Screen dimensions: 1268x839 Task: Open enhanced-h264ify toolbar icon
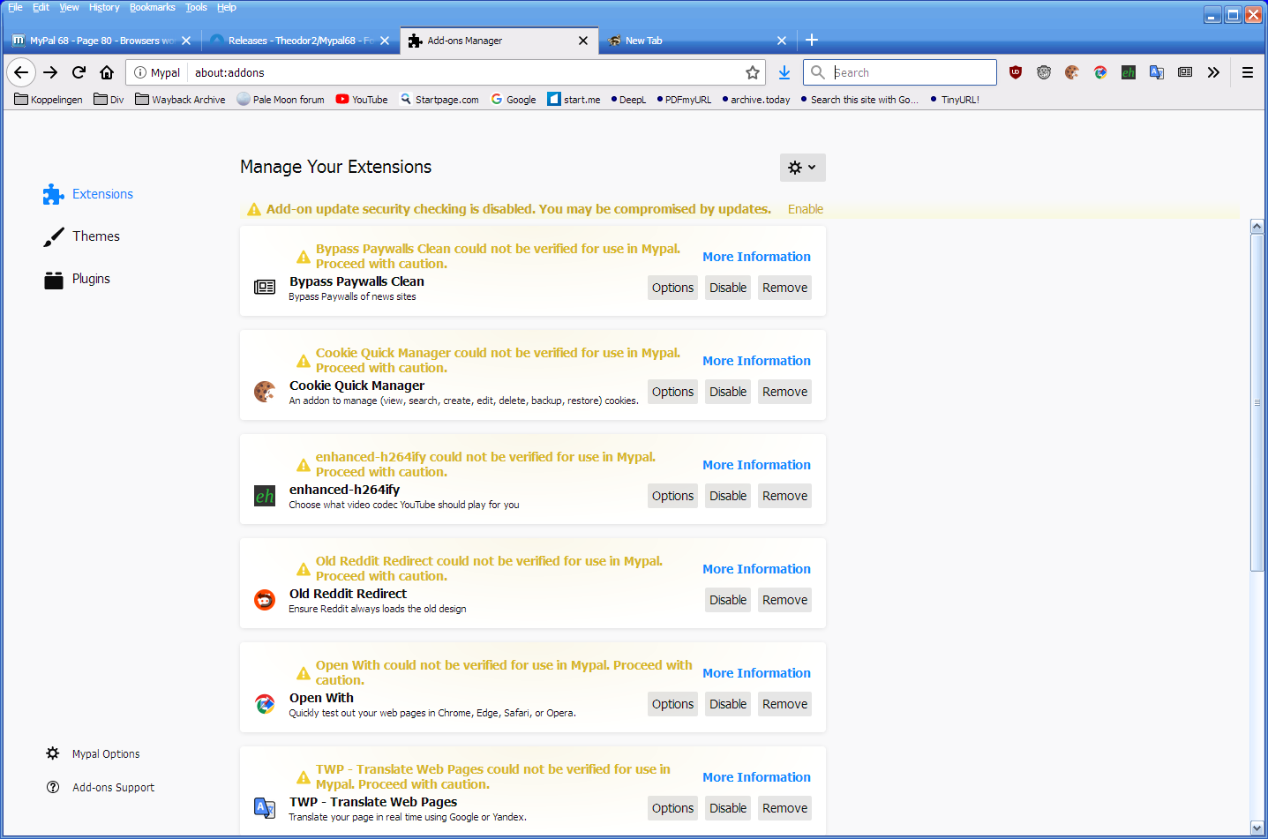(x=1129, y=72)
